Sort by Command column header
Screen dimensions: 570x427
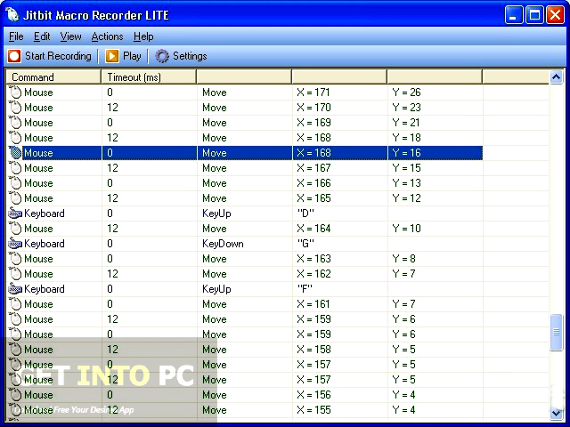click(53, 77)
